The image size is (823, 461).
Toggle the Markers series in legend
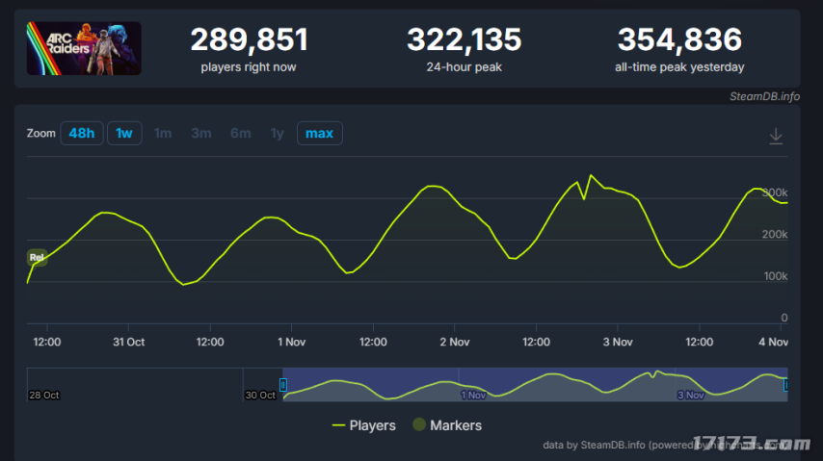tap(446, 424)
